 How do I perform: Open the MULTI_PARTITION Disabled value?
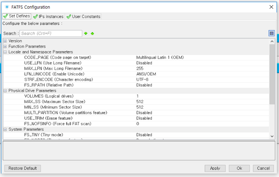[x=144, y=113]
